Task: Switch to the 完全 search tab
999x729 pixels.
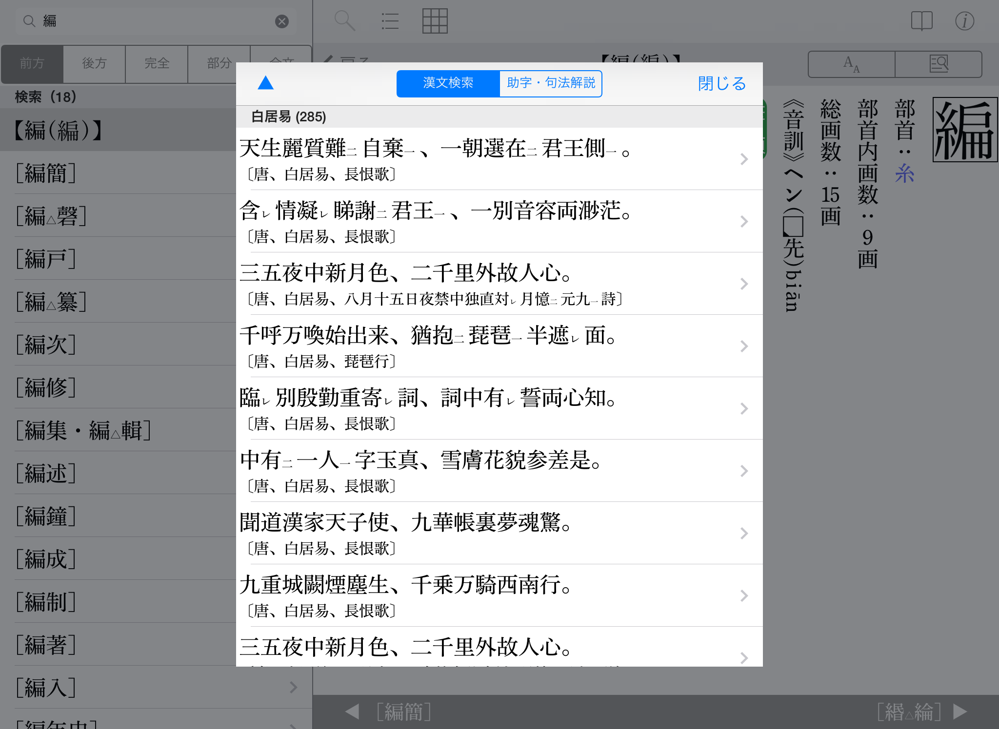Action: tap(157, 63)
